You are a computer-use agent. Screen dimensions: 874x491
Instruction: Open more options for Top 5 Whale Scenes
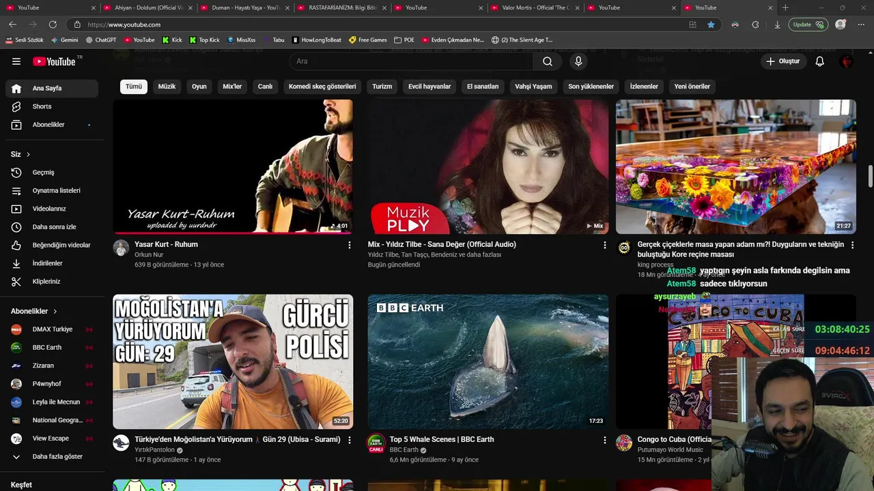(x=604, y=441)
